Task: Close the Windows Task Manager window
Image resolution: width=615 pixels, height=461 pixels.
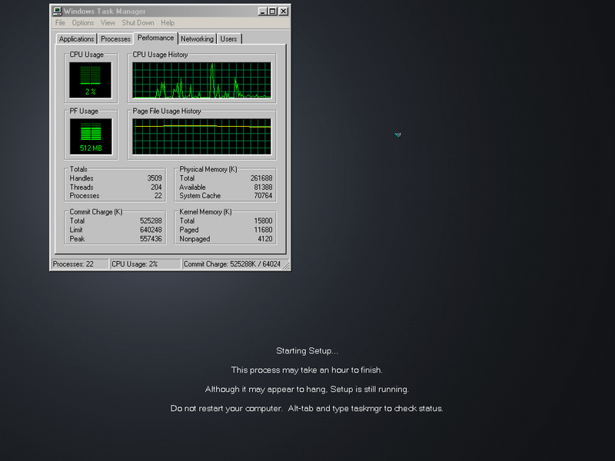Action: (x=284, y=12)
